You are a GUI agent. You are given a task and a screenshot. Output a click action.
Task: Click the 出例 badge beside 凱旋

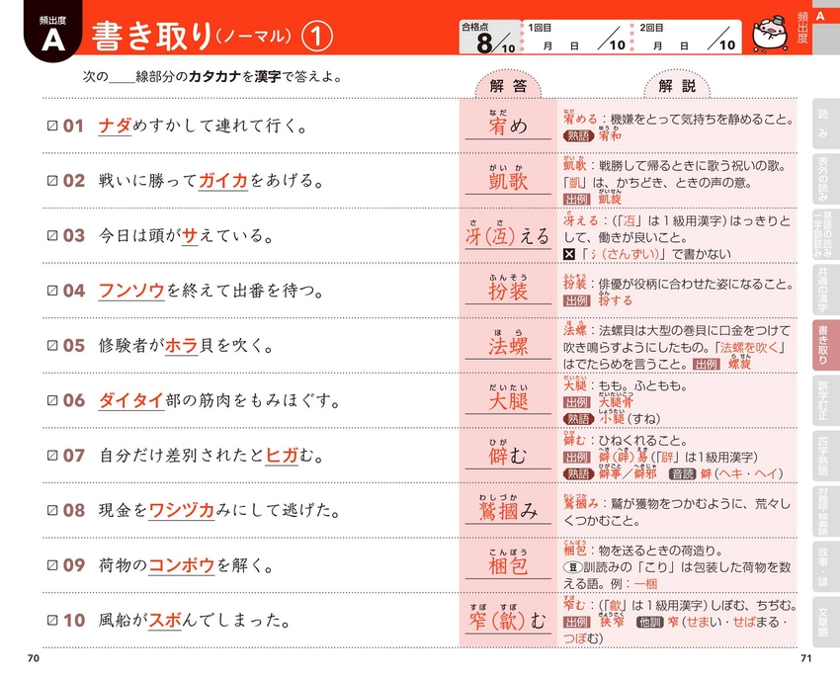click(x=576, y=200)
